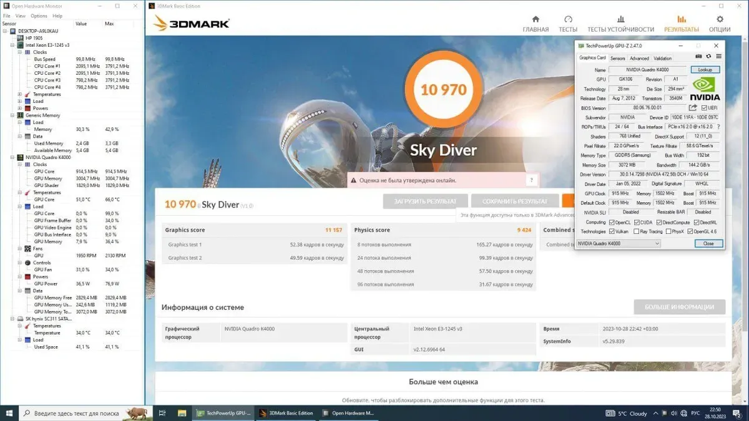The image size is (749, 421).
Task: Click the Lookup button in GPU-Z
Action: 705,70
